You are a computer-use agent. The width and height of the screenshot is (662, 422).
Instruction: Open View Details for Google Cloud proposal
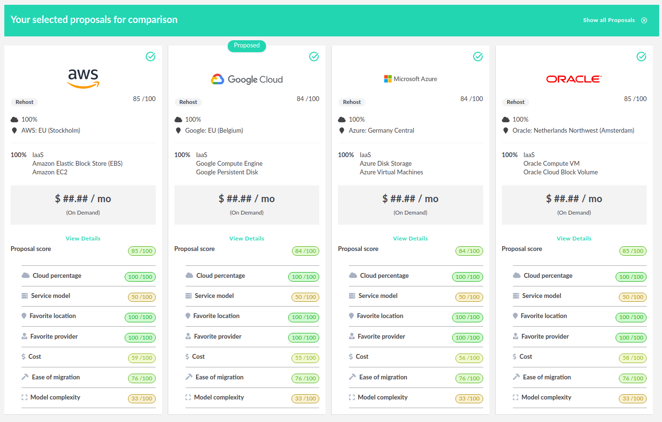point(247,239)
